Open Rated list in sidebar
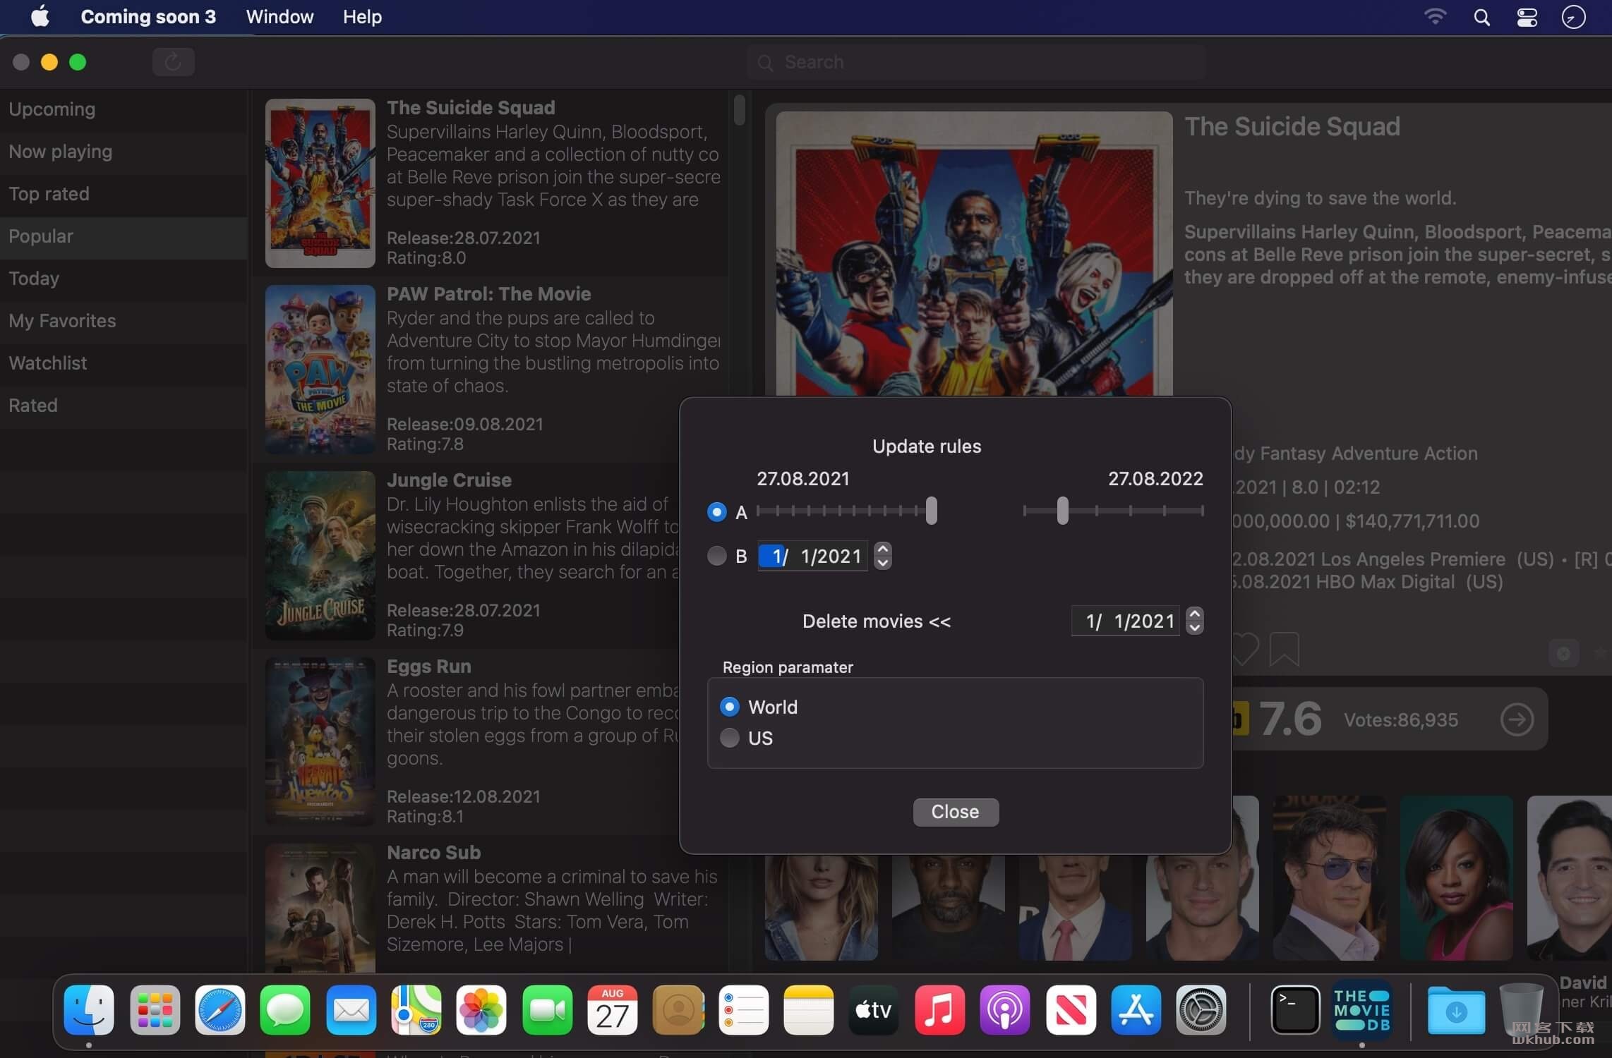The image size is (1612, 1058). [124, 406]
